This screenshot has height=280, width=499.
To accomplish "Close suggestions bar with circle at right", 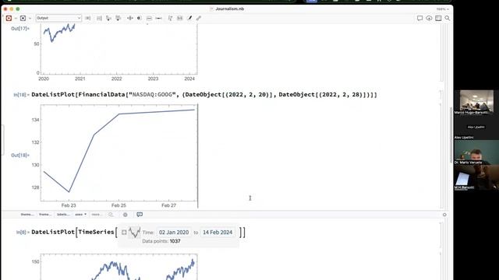I will pos(444,215).
